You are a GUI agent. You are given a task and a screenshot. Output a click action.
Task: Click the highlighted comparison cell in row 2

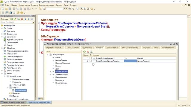pyautogui.click(x=130, y=61)
